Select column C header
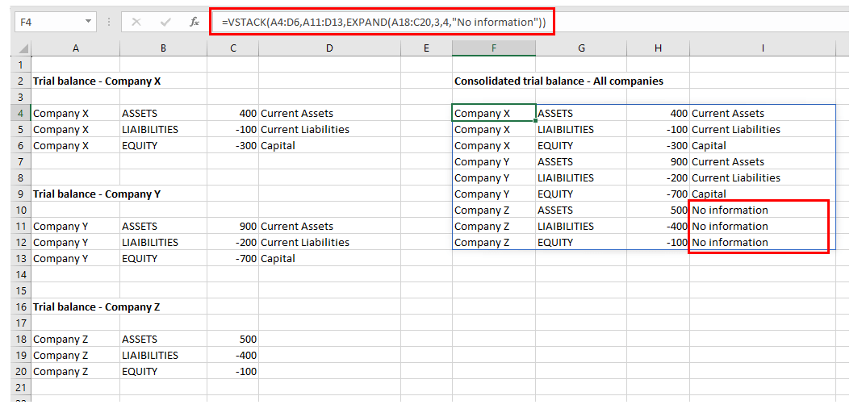The image size is (866, 417). pos(233,48)
